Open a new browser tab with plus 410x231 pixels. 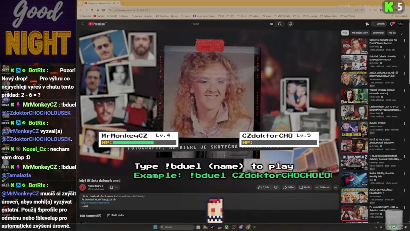click(123, 3)
